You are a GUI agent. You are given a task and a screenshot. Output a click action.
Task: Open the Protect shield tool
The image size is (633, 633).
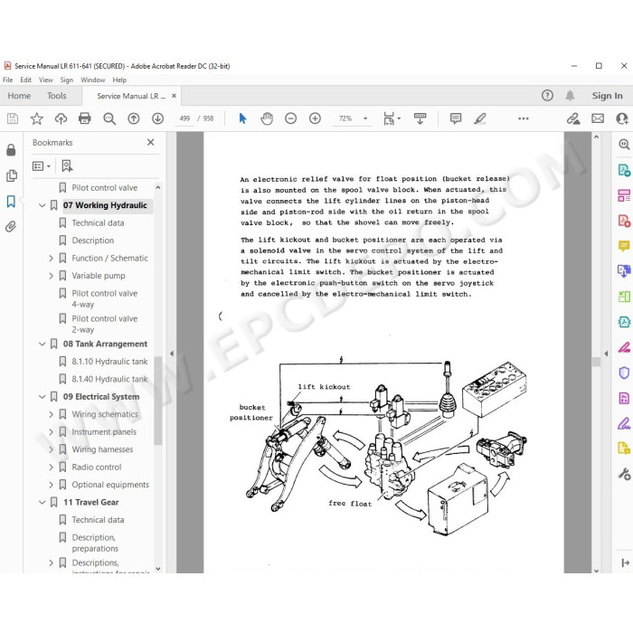tap(624, 373)
